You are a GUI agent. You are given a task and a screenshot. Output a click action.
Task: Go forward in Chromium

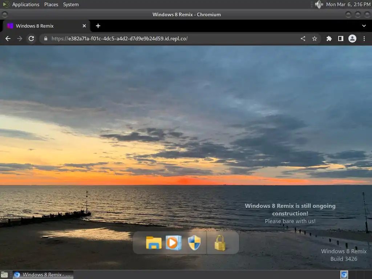[20, 39]
